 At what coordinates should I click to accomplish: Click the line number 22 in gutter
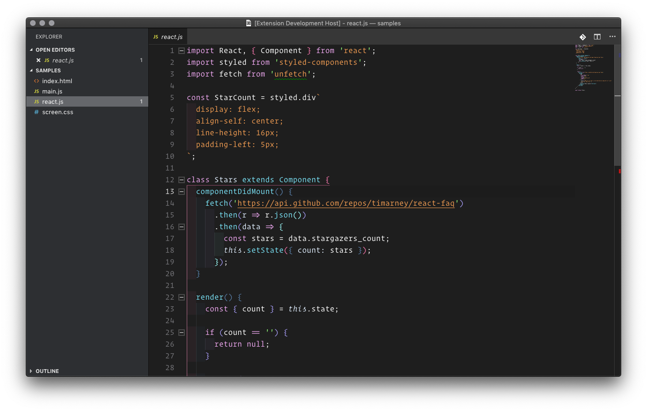[x=170, y=297]
